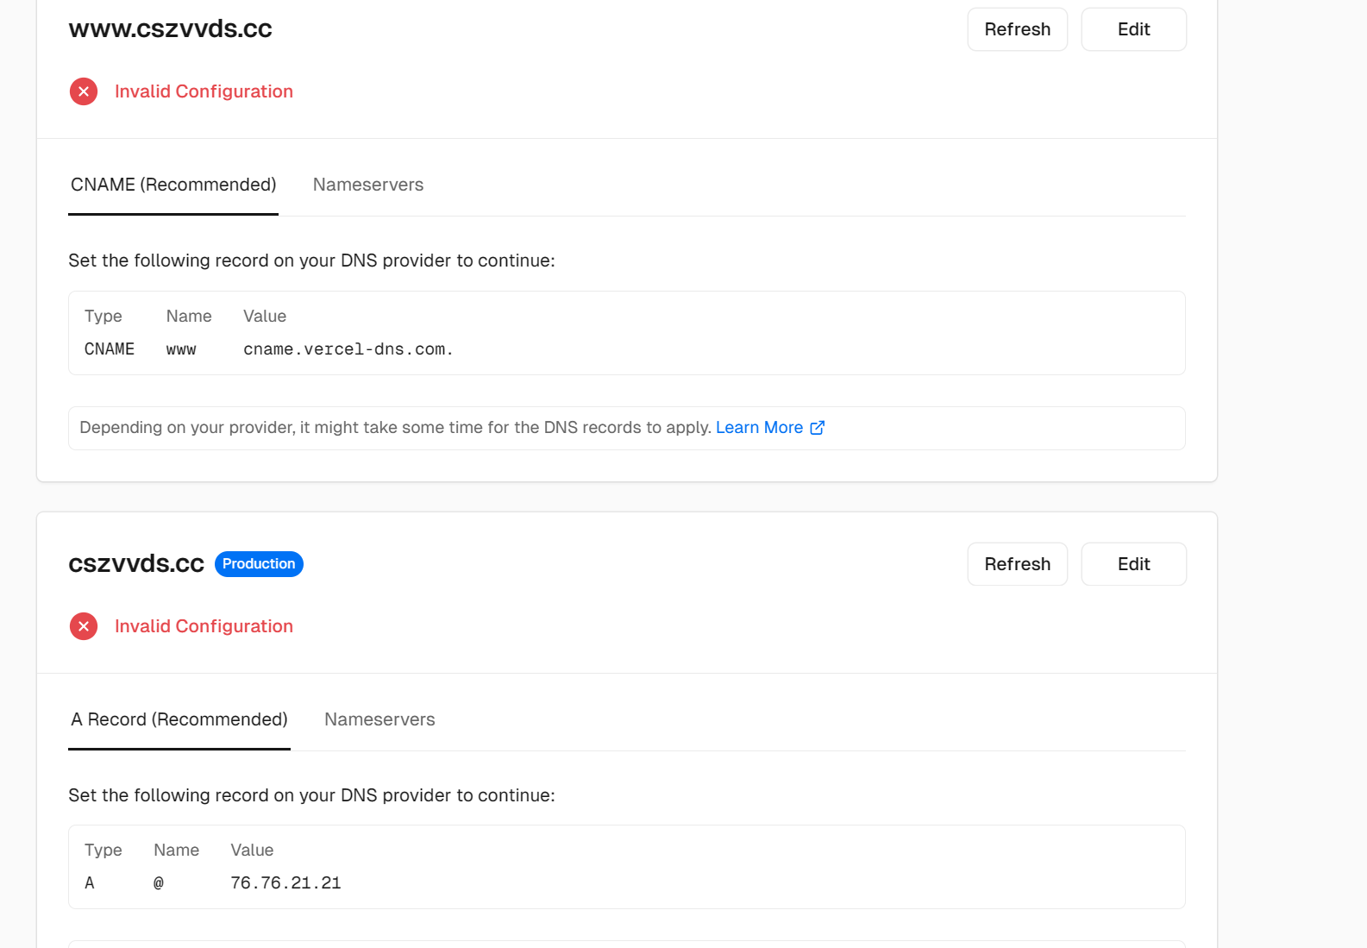Screen dimensions: 1367x948
Task: Click the red error icon under cszvvds.cc Production
Action: [x=84, y=626]
